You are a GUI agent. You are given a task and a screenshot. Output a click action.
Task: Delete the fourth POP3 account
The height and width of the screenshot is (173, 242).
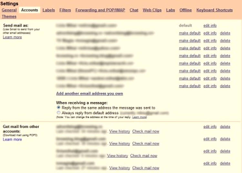(x=225, y=163)
